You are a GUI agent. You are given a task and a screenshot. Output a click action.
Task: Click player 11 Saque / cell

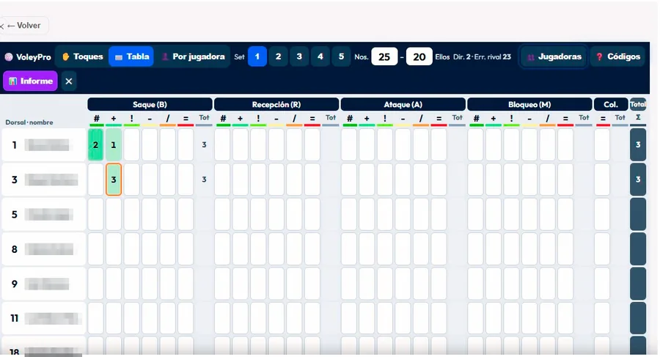click(x=167, y=318)
